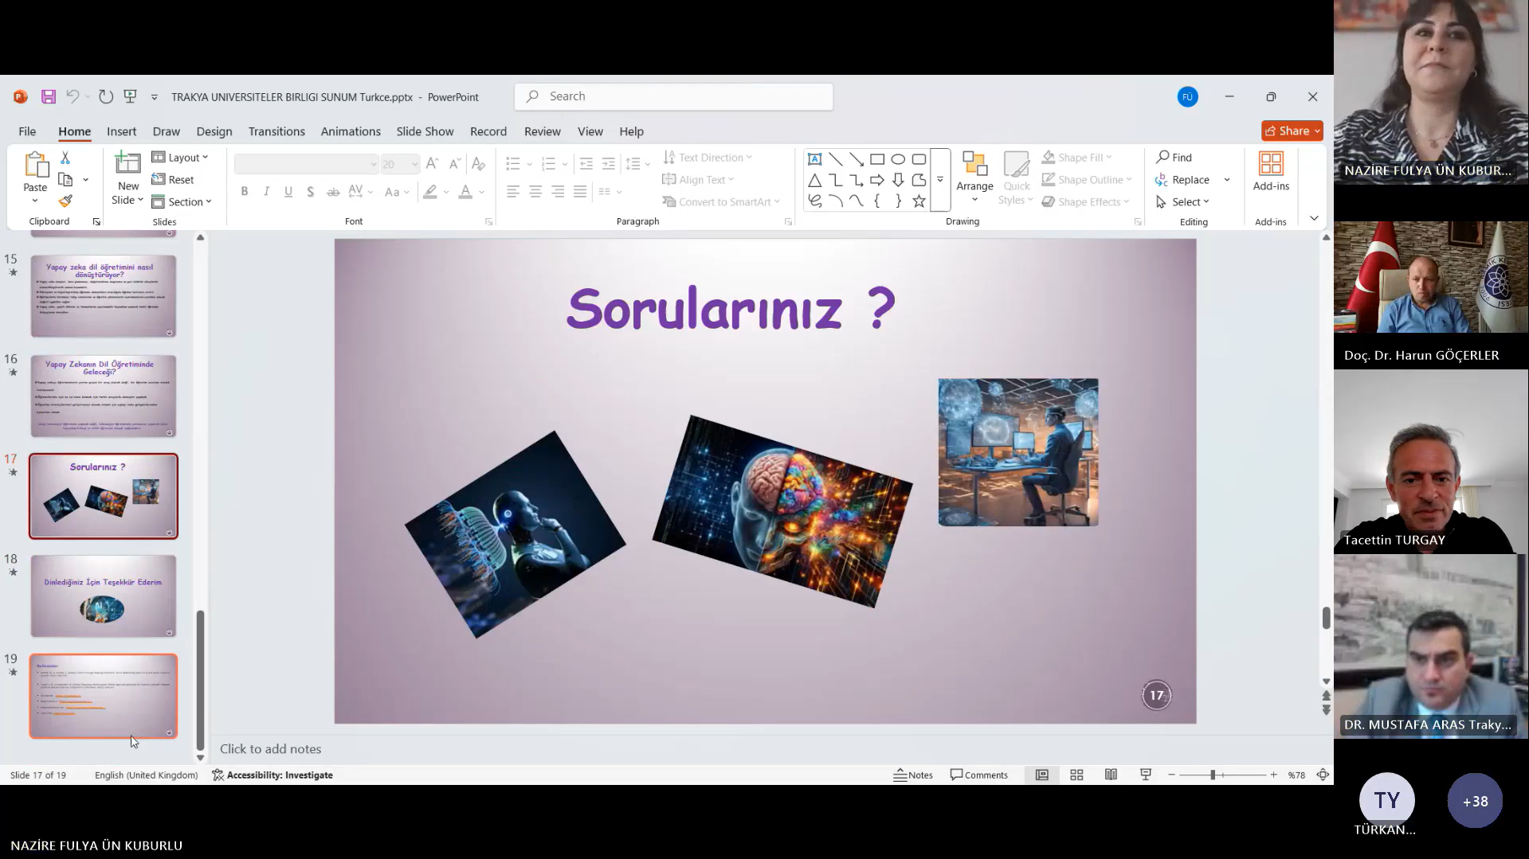Select the star shape in gallery

(919, 201)
